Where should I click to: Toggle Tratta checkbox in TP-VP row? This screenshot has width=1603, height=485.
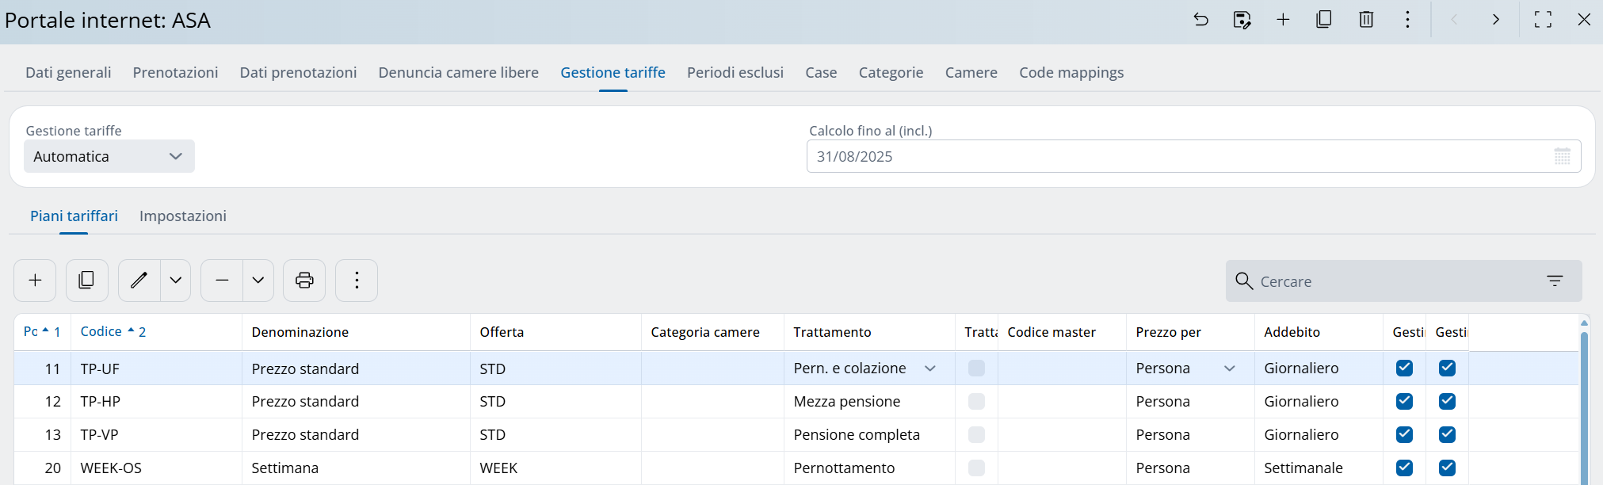(976, 434)
